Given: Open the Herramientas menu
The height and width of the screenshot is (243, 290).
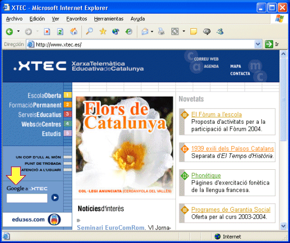Looking at the screenshot, I should tap(109, 19).
